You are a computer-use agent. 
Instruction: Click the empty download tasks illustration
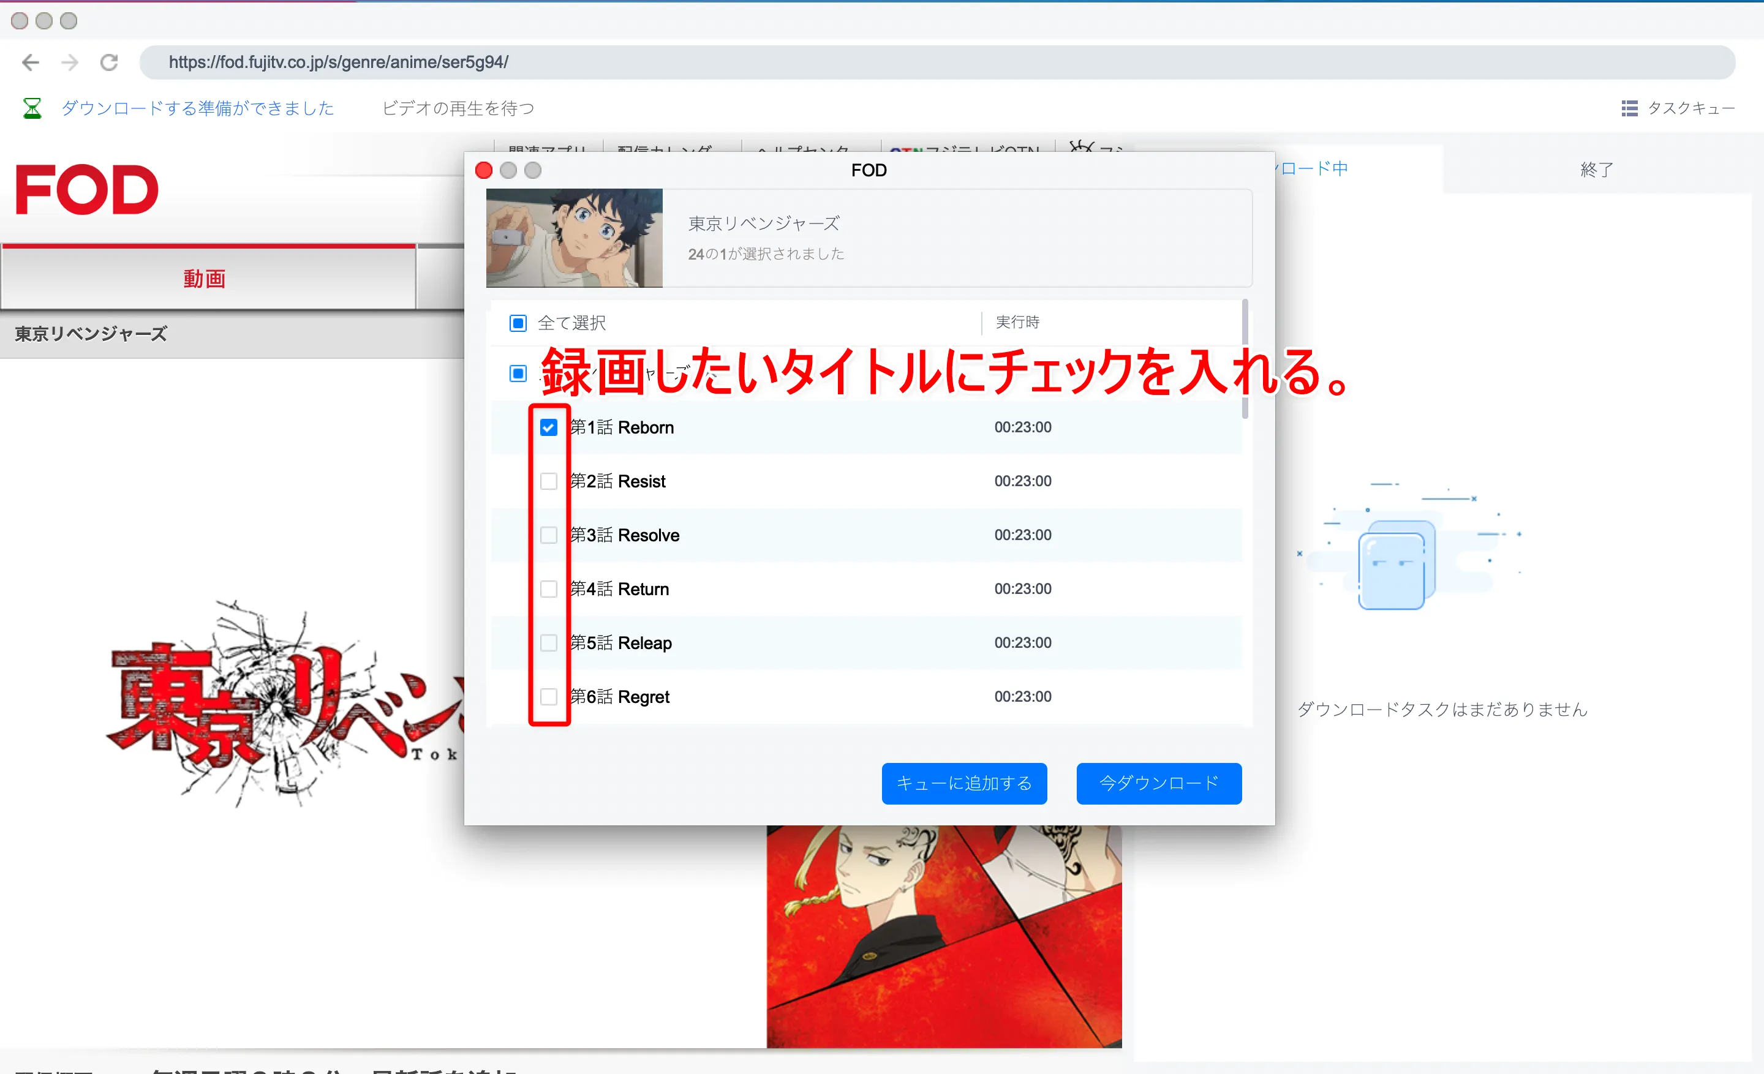click(x=1408, y=547)
